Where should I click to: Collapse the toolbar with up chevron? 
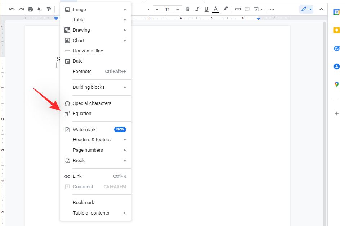[x=321, y=9]
